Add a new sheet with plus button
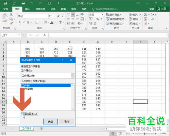Screen dimensions: 170x136 [x=41, y=129]
